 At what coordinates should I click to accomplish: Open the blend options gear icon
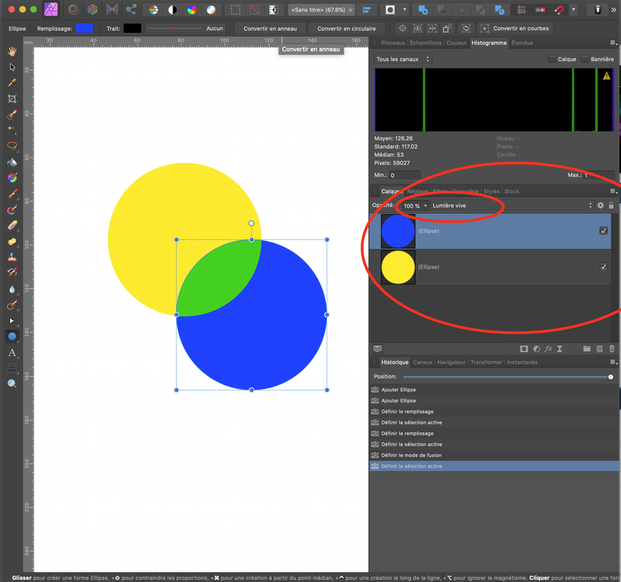pyautogui.click(x=601, y=205)
